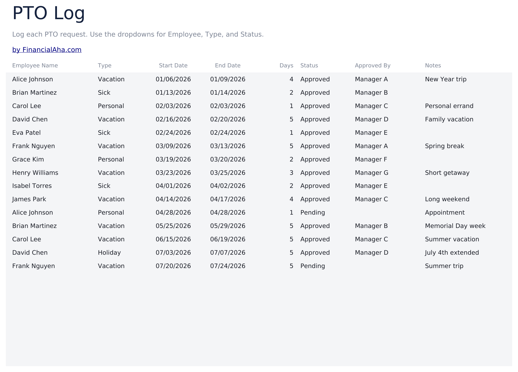Click the Pending status in the Appointment row
Image resolution: width=518 pixels, height=372 pixels.
pos(313,213)
